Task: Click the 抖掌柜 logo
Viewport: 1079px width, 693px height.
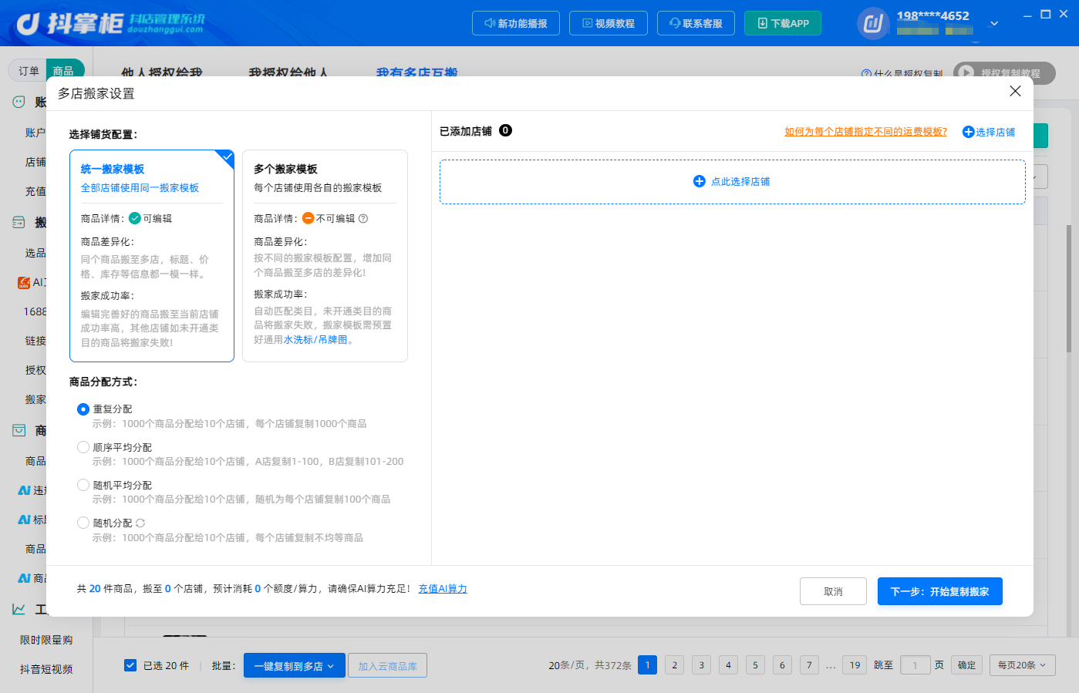Action: click(x=110, y=23)
